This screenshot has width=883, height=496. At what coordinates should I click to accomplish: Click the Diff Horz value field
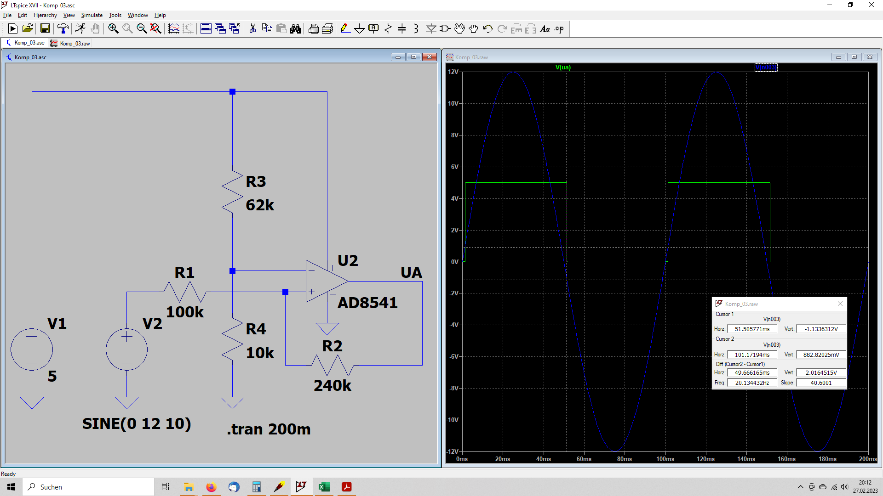pyautogui.click(x=752, y=372)
